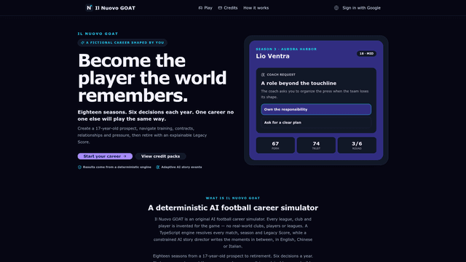Open the Il Nuovo GOAT home link
The image size is (466, 262).
coord(110,8)
